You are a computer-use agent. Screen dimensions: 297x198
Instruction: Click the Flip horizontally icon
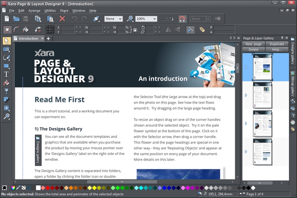pyautogui.click(x=168, y=30)
